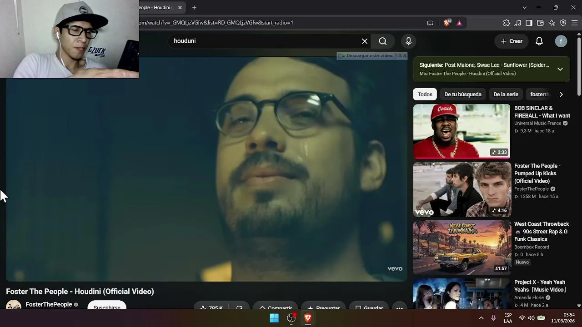The image size is (582, 327).
Task: Show more filter chips with right arrow
Action: click(x=561, y=94)
